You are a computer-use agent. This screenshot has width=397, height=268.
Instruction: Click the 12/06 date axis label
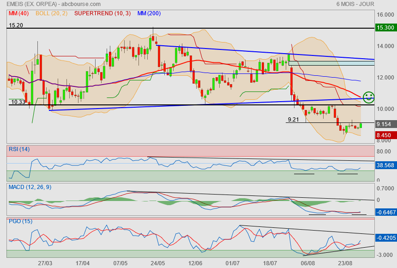coord(195,263)
